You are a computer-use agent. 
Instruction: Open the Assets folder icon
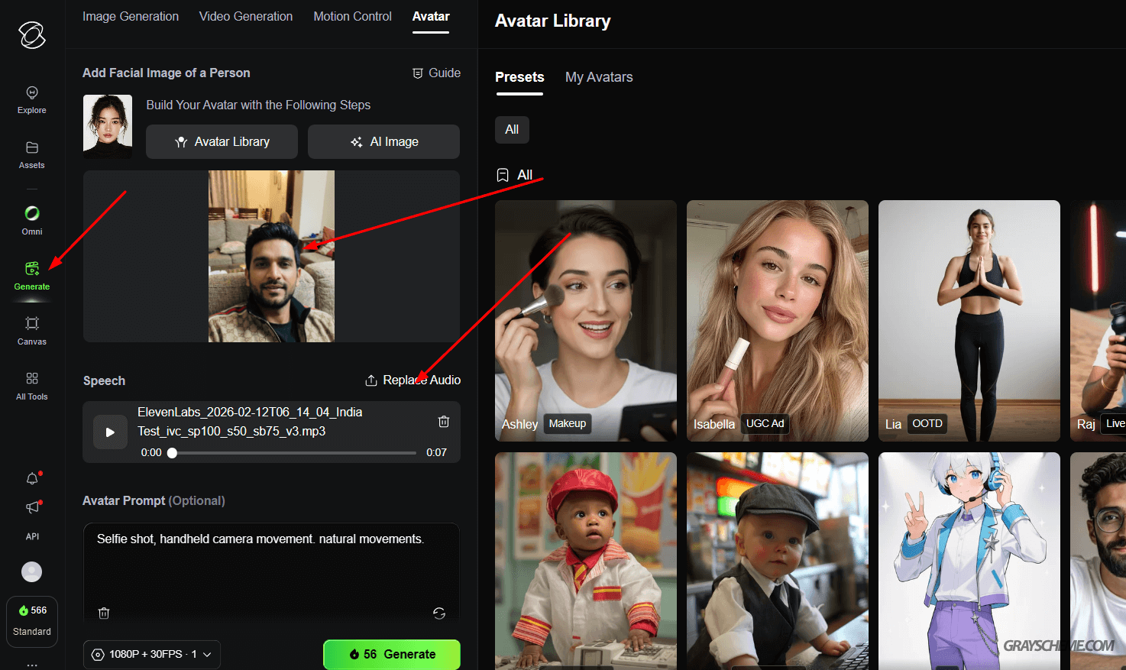[32, 154]
